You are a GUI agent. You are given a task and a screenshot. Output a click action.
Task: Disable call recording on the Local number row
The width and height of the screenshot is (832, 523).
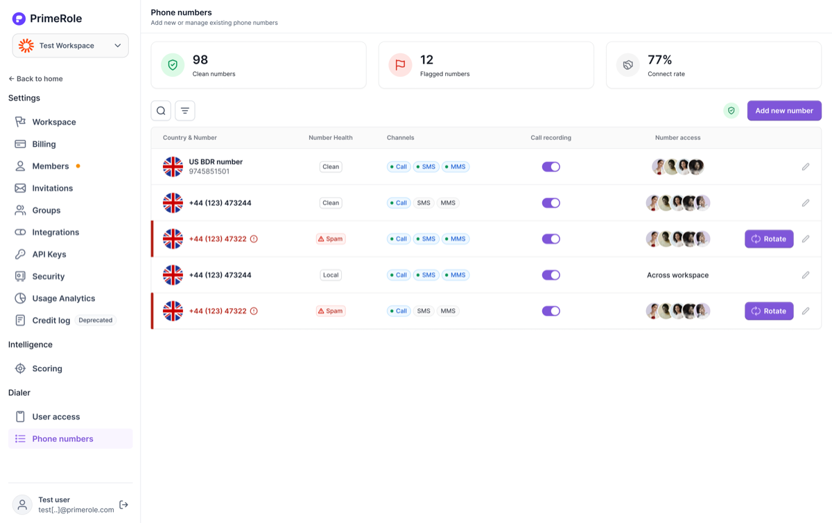(551, 275)
